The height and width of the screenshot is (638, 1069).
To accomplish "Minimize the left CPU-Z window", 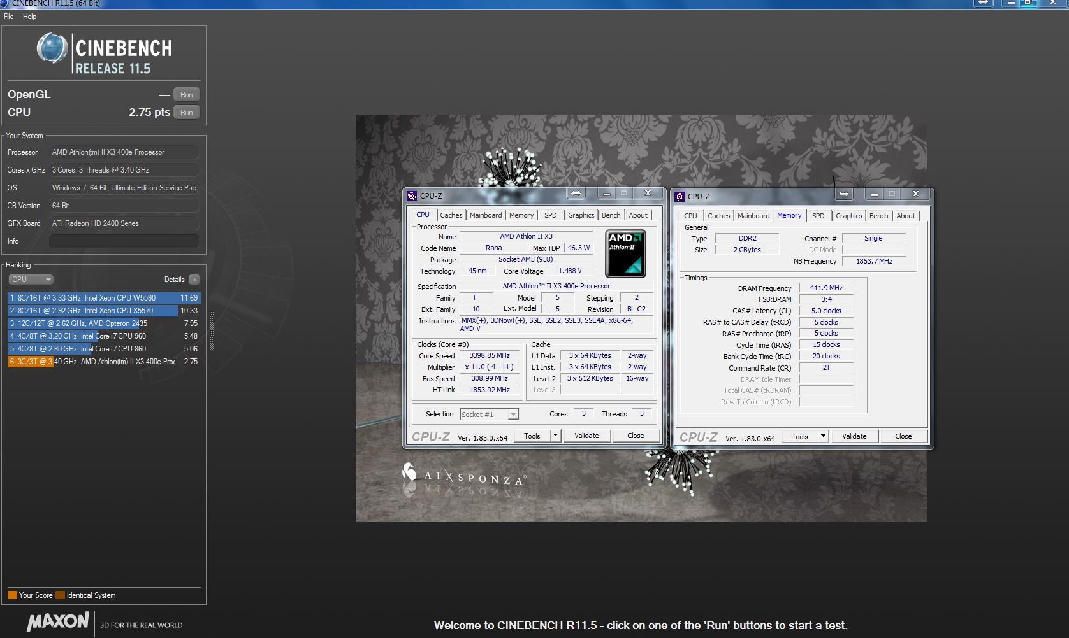I will tap(607, 194).
